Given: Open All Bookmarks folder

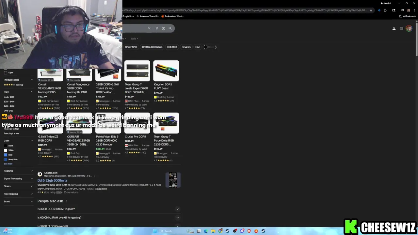Looking at the screenshot, I should (407, 16).
